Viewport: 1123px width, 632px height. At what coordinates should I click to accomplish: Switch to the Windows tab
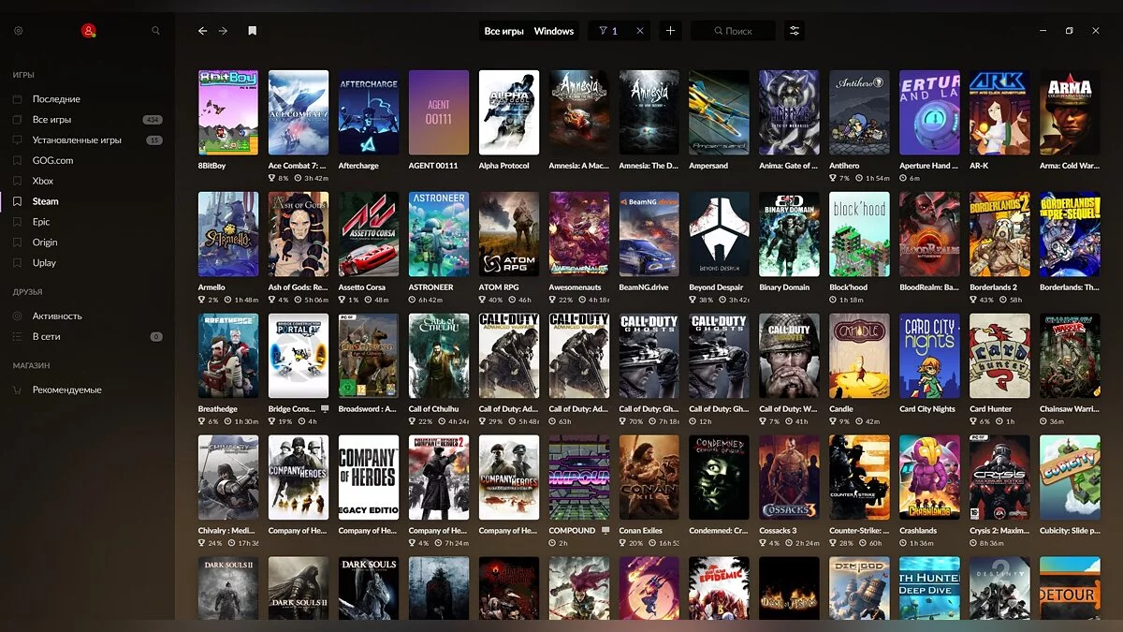[x=554, y=31]
